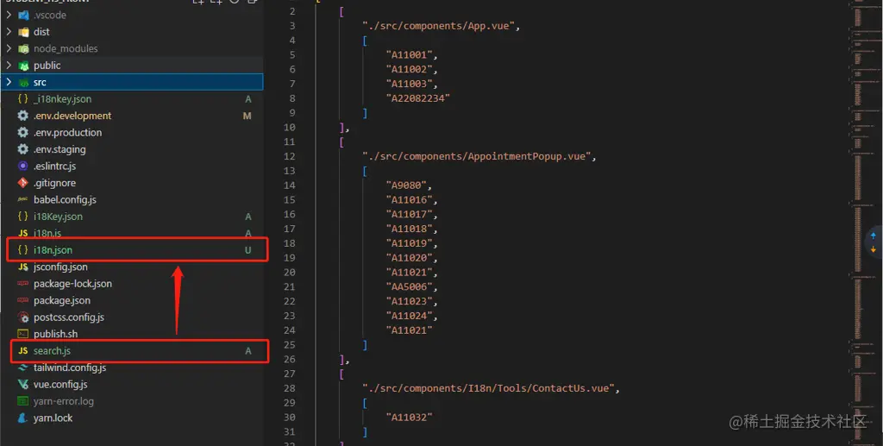The height and width of the screenshot is (446, 883).
Task: Click the gear icon of .env.production
Action: pos(23,132)
